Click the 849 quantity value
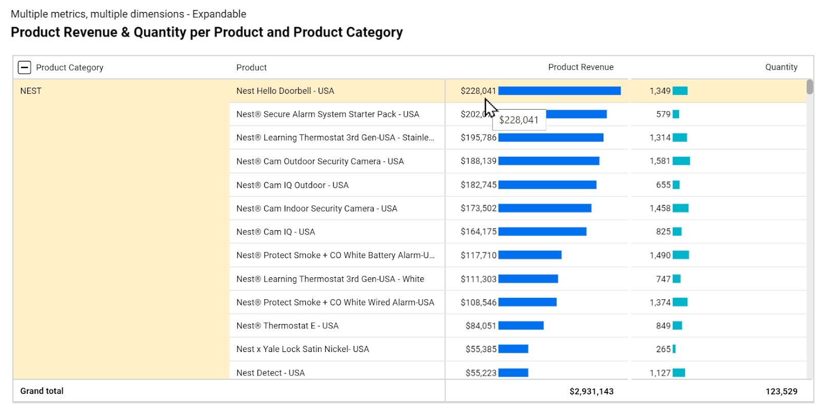Viewport: 821px width, 413px height. tap(663, 325)
